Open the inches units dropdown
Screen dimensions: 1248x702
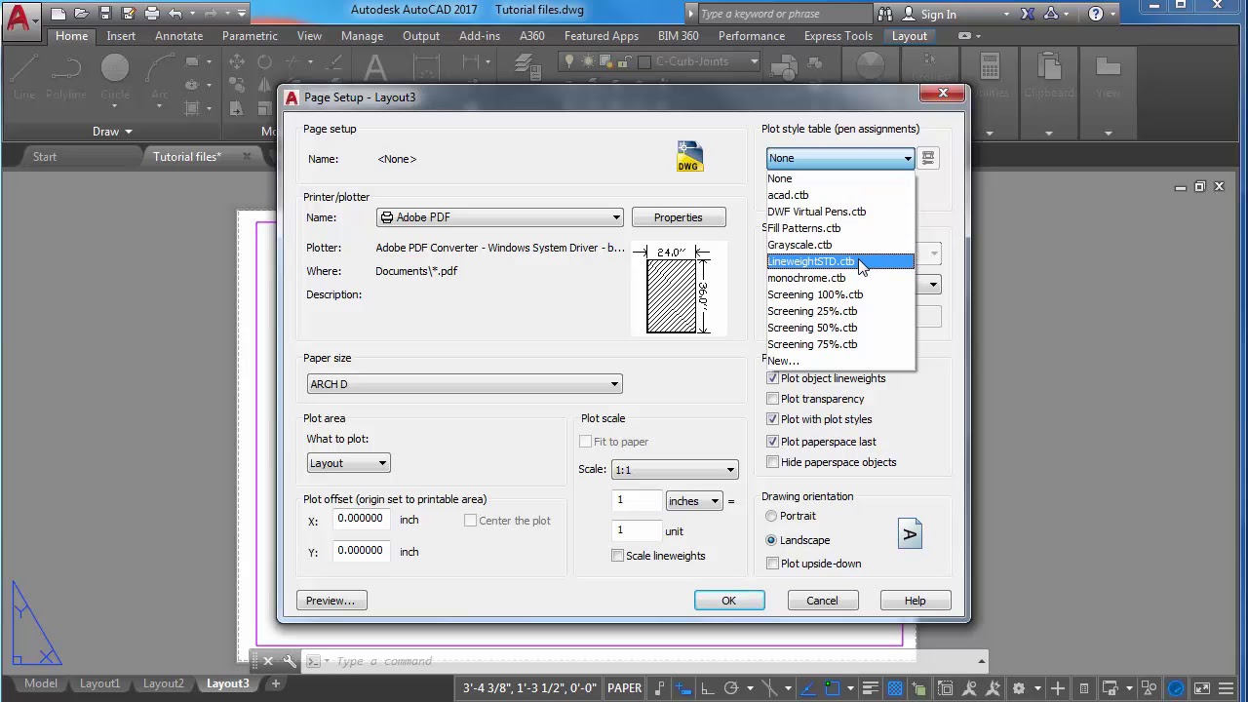(693, 501)
